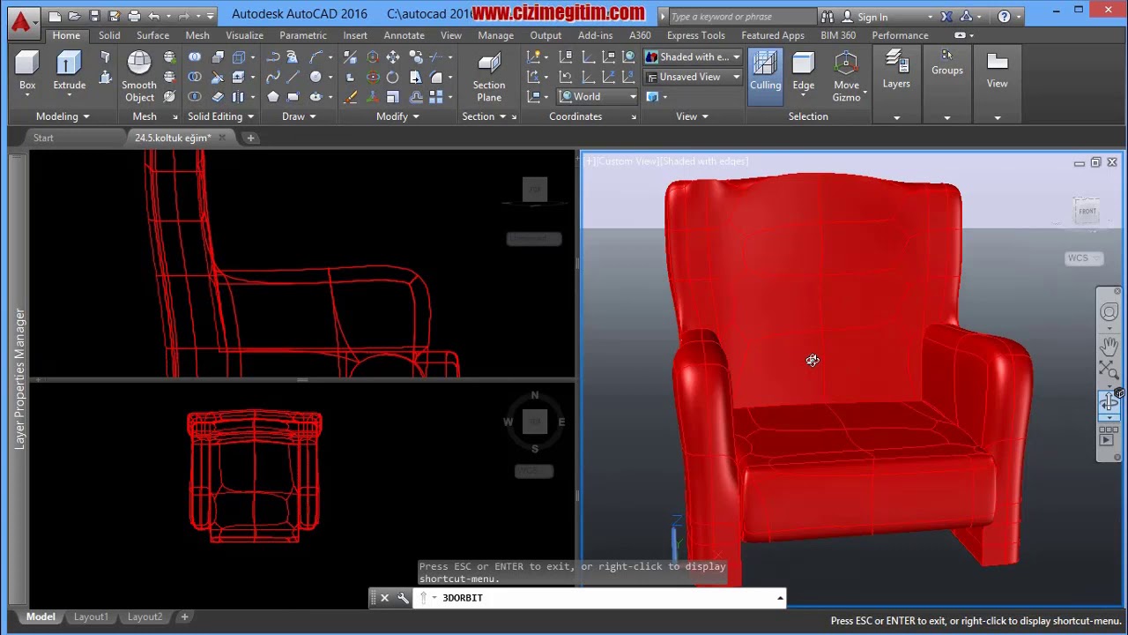
Task: Expand the Modify panel
Action: [x=397, y=116]
